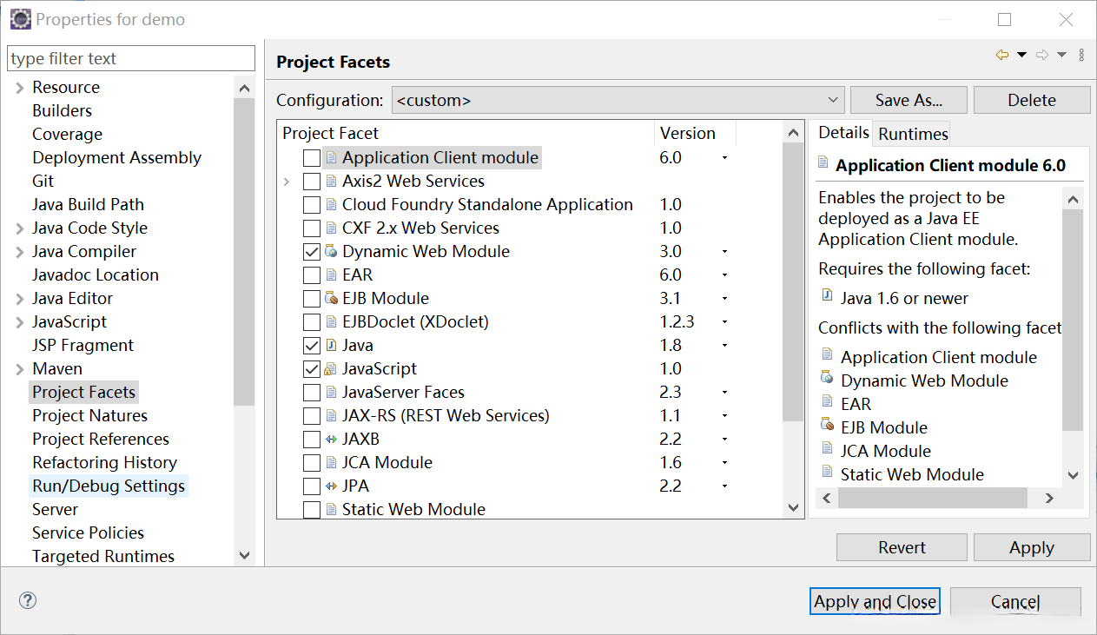The height and width of the screenshot is (635, 1097).
Task: Click the forward navigation arrow icon
Action: pyautogui.click(x=1042, y=55)
